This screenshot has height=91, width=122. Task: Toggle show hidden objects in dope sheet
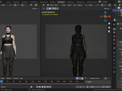point(80,78)
